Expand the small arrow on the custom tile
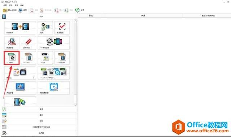The image size is (231, 137). (33, 77)
